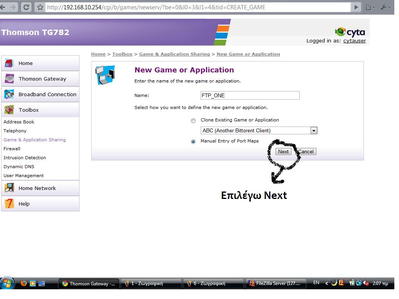The width and height of the screenshot is (399, 299).
Task: Select Manual Entry of Port Maps radio
Action: tap(193, 142)
